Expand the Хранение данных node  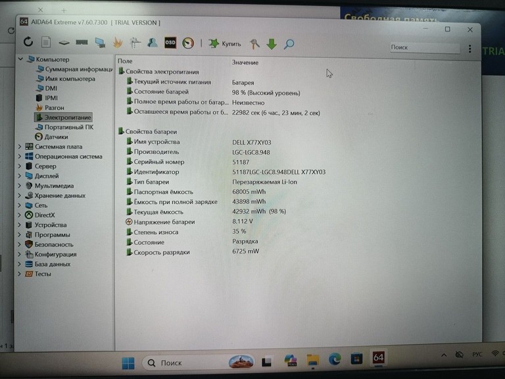coord(20,195)
